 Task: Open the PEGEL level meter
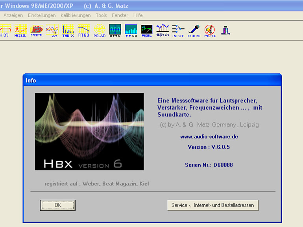(147, 31)
